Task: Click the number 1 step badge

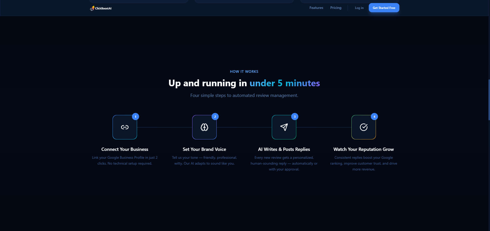Action: pyautogui.click(x=135, y=116)
